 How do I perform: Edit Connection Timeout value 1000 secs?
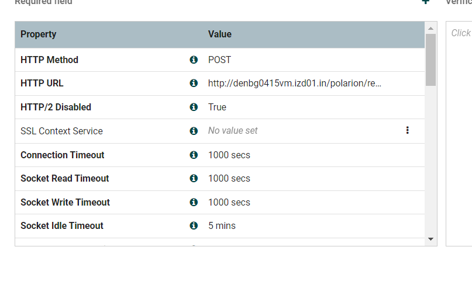[229, 155]
